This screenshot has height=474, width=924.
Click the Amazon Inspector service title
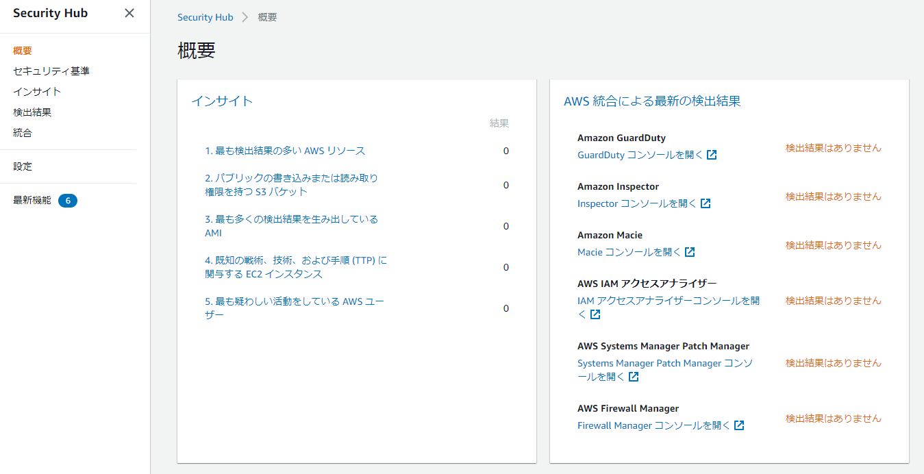tap(618, 186)
